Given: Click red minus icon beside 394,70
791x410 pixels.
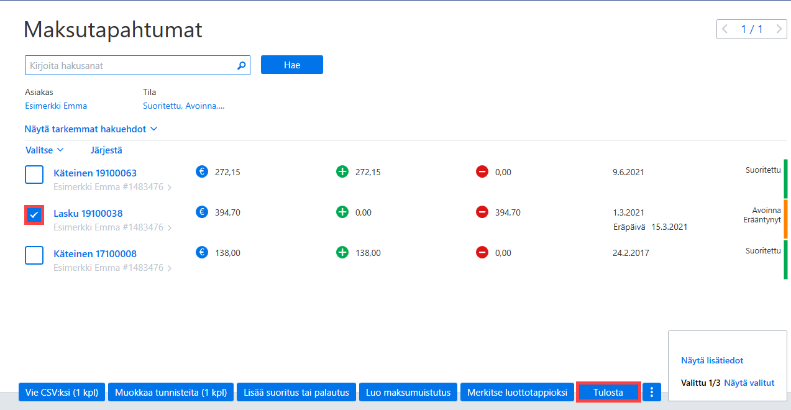Looking at the screenshot, I should (482, 212).
